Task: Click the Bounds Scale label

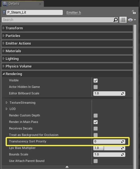Action: coord(19,154)
